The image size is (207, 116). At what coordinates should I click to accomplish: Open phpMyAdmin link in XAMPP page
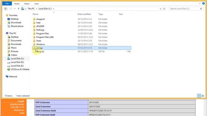pyautogui.click(x=17, y=104)
